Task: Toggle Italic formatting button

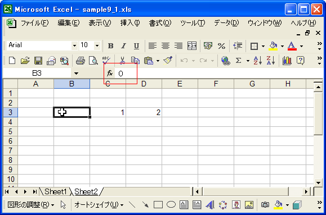Action: point(123,46)
